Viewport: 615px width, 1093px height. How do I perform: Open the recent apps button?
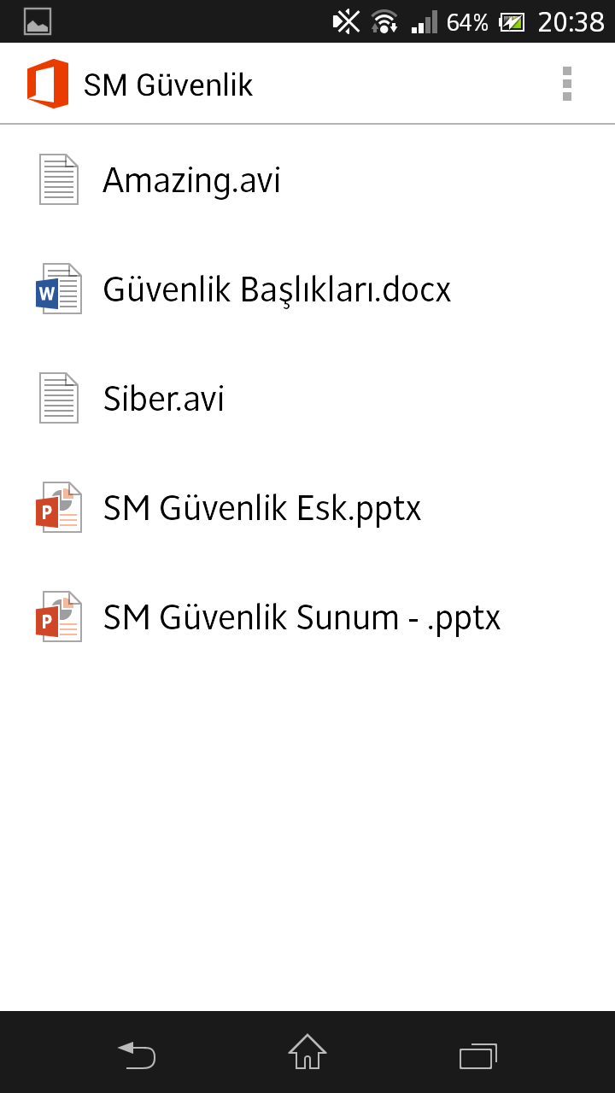point(478,1055)
